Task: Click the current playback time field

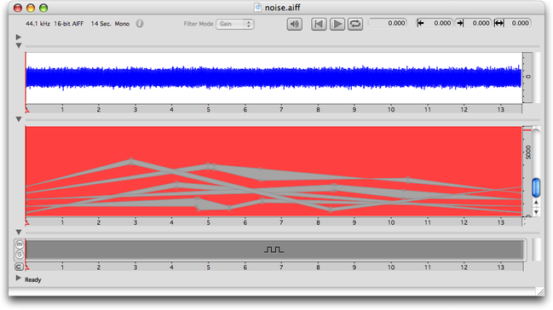Action: pos(388,23)
